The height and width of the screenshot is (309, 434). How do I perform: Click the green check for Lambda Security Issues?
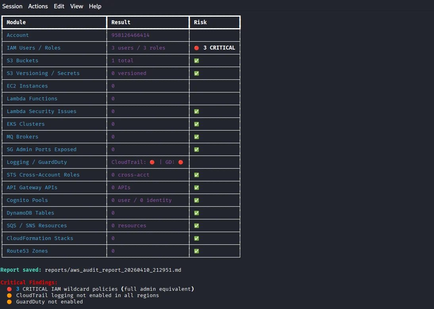[x=196, y=111]
